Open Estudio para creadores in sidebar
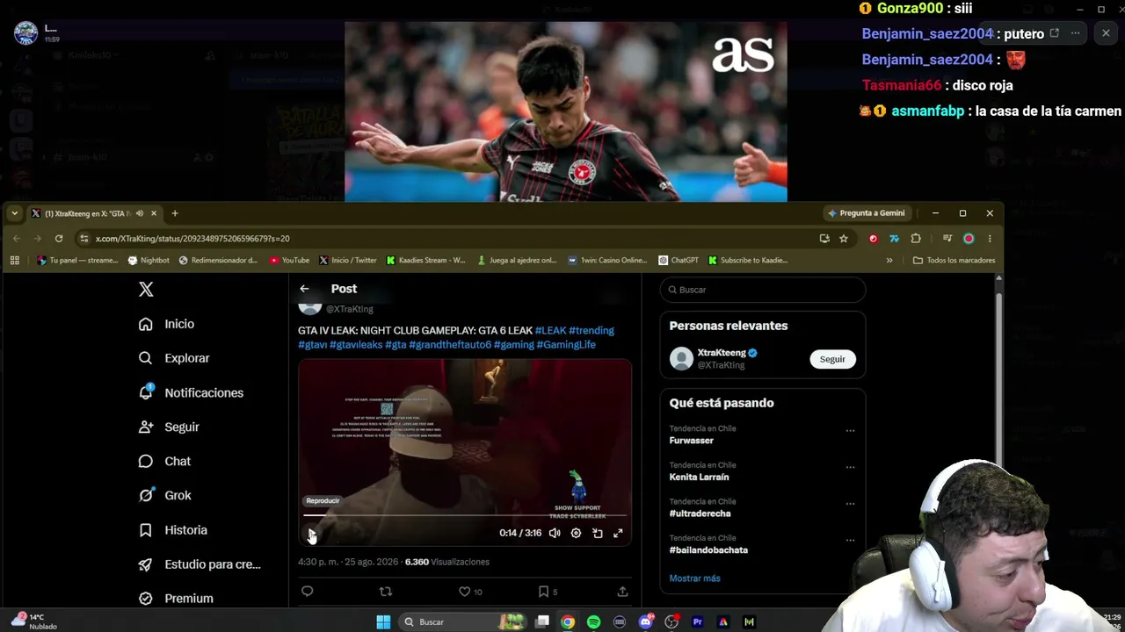The height and width of the screenshot is (632, 1125). pyautogui.click(x=200, y=564)
